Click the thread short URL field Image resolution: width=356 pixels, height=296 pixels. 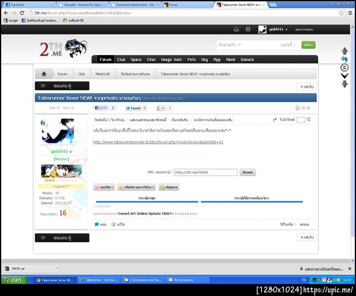205,172
